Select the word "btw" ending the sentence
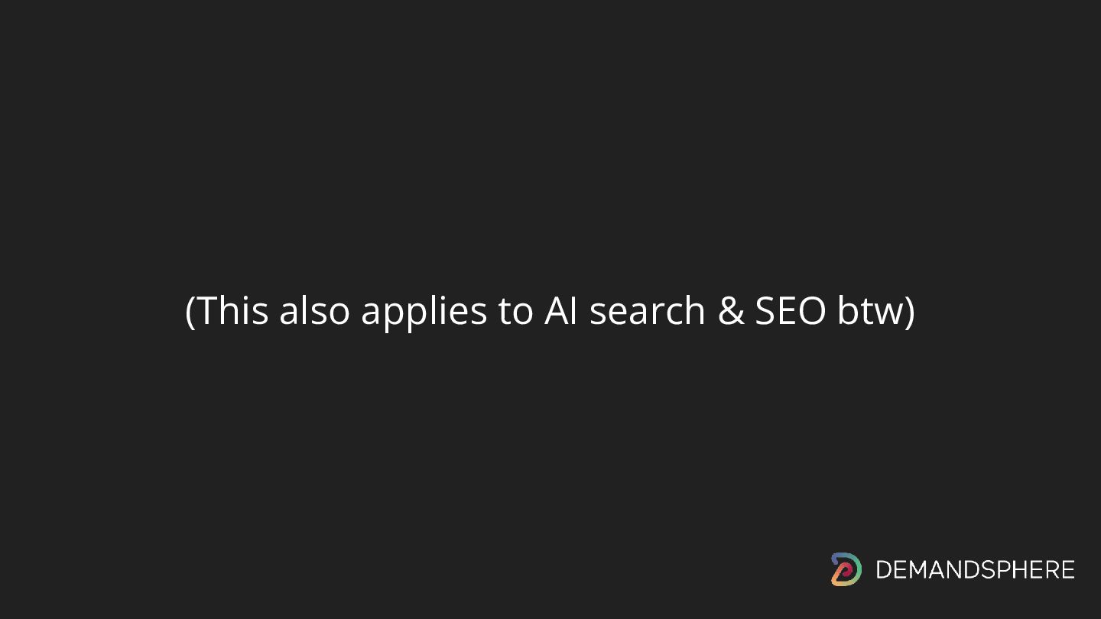The width and height of the screenshot is (1101, 619). 869,310
